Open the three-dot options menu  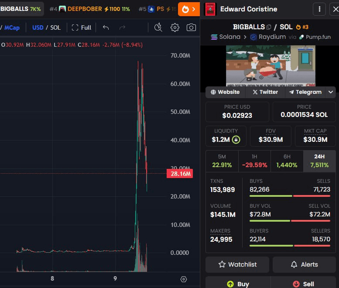319,9
